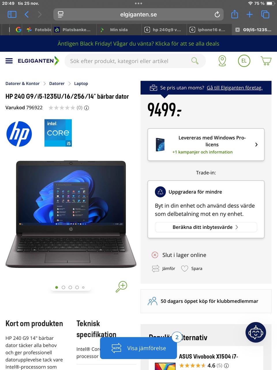The image size is (277, 370).
Task: Tap Safari share icon
Action: tap(235, 14)
